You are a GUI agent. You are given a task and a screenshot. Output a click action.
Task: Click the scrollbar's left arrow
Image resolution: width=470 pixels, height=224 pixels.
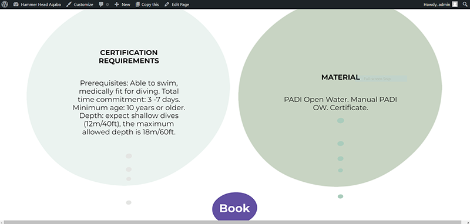(2, 222)
